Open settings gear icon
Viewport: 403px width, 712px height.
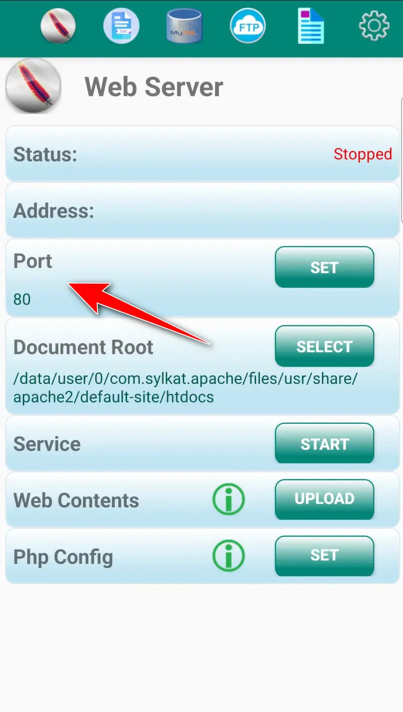pos(374,25)
